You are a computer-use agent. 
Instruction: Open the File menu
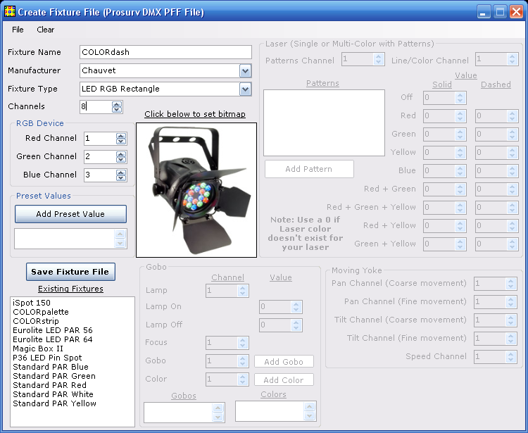[x=18, y=30]
